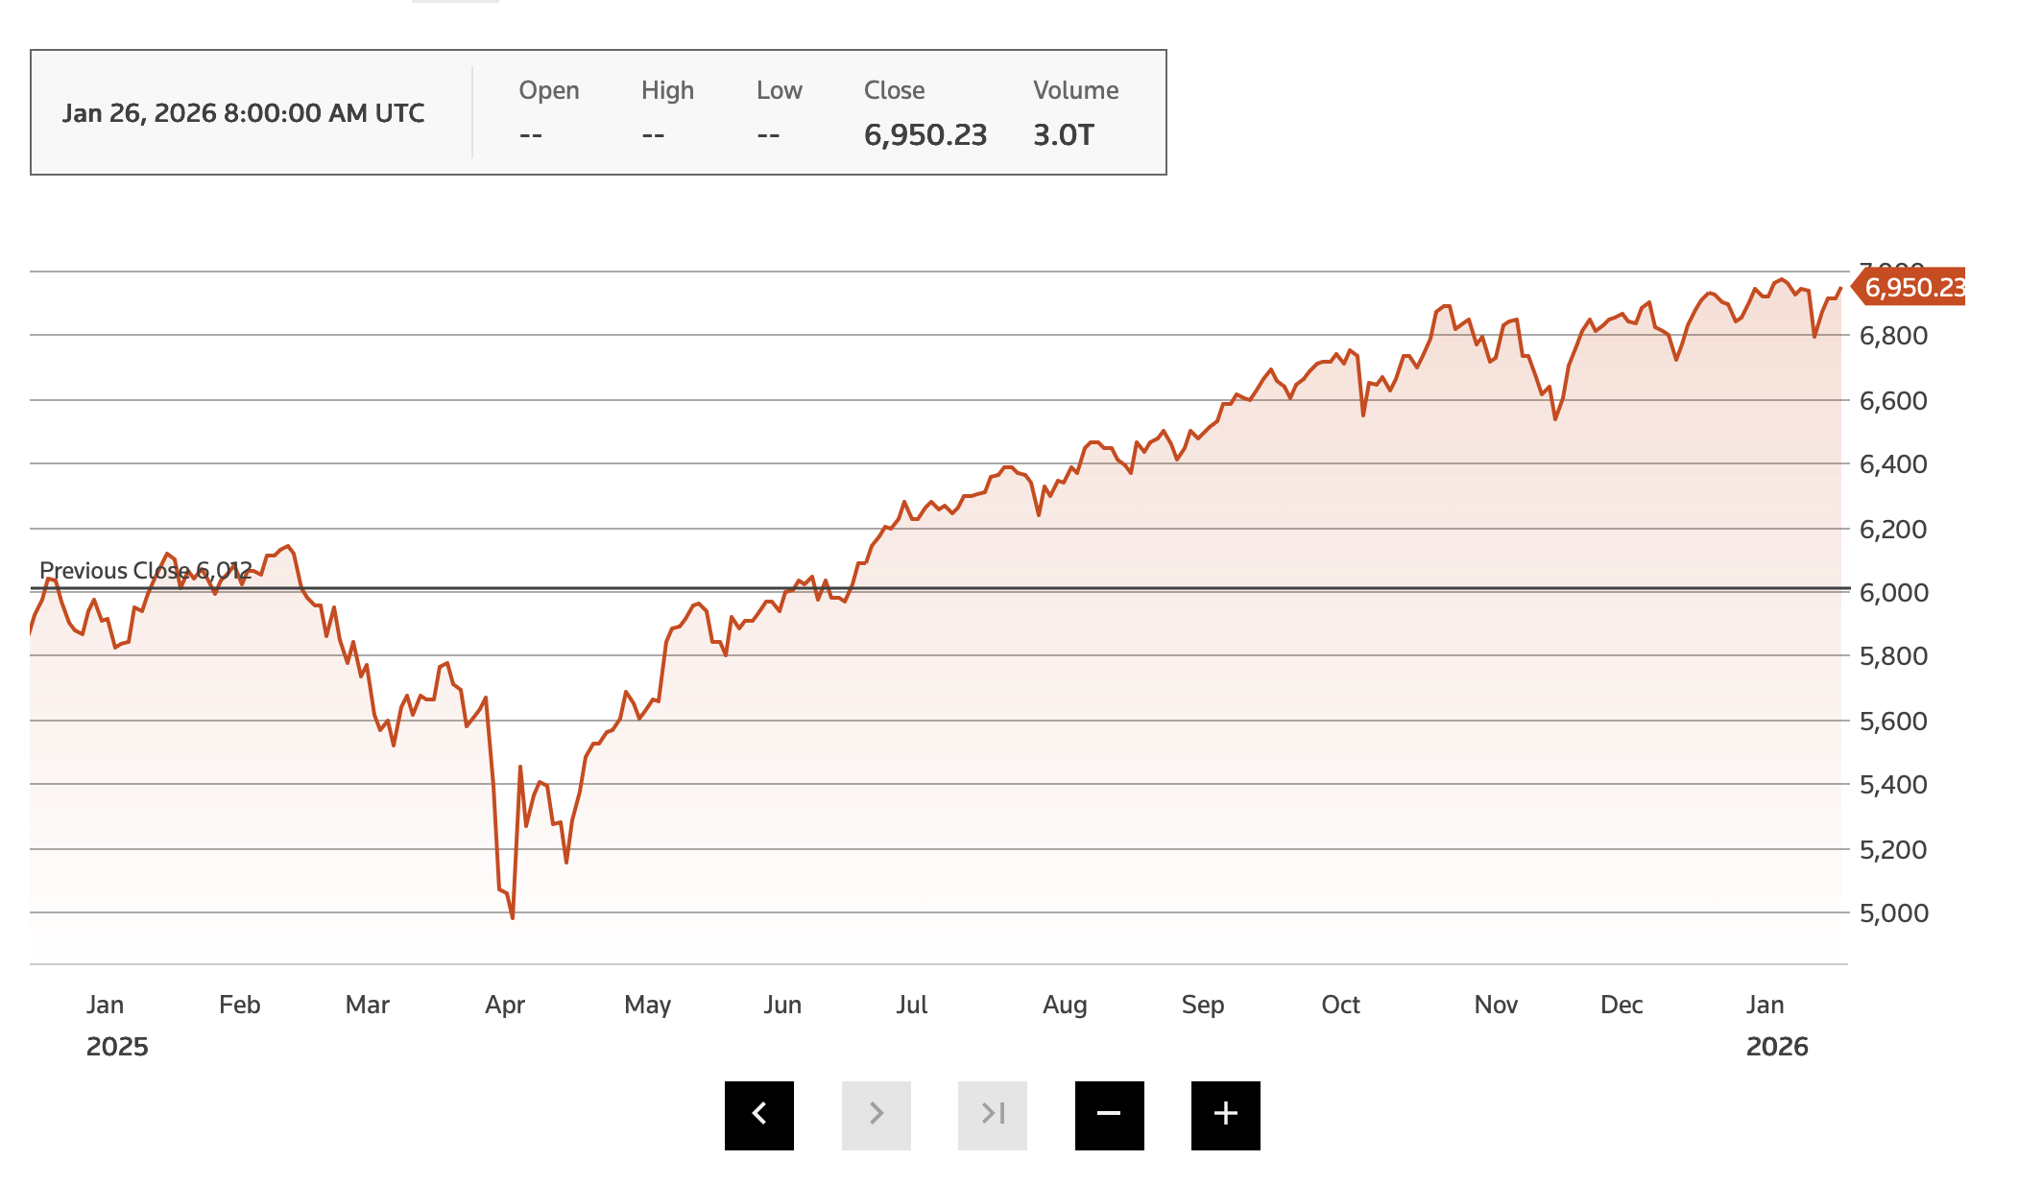Select the Close value 6,950.23
Viewport: 2018px width, 1184px height.
925,135
